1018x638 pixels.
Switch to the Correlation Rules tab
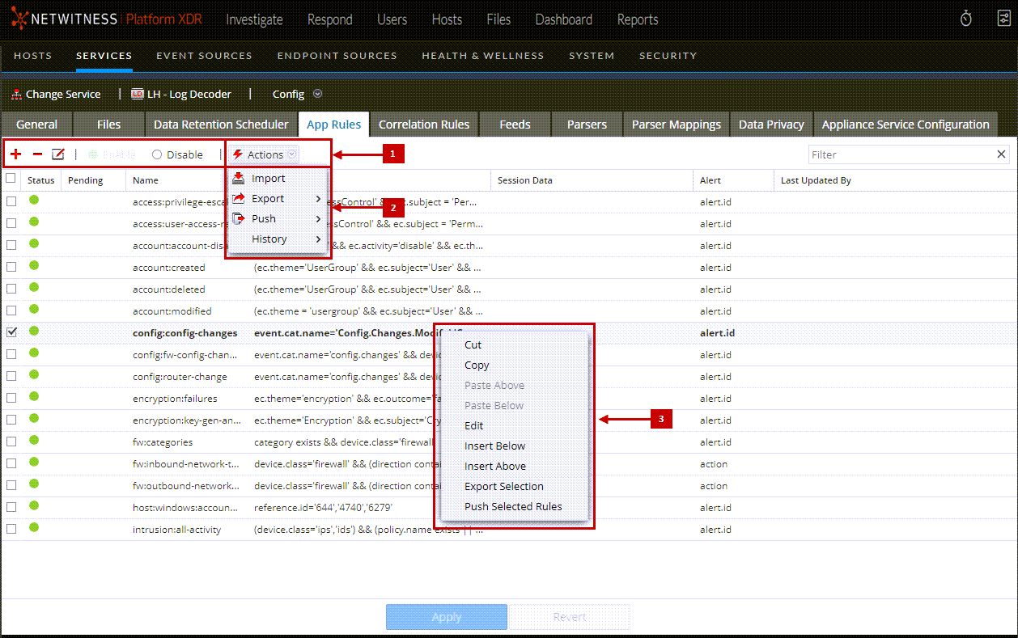tap(423, 125)
